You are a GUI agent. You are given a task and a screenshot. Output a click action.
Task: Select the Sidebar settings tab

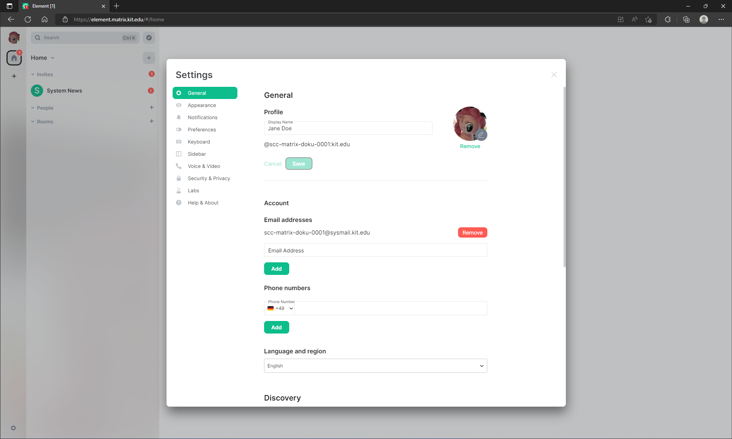197,154
